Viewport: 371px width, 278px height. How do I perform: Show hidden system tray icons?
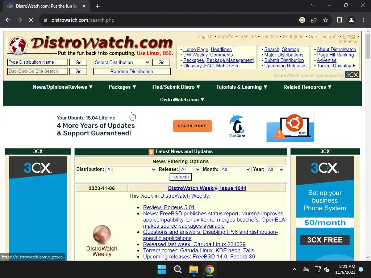295,269
